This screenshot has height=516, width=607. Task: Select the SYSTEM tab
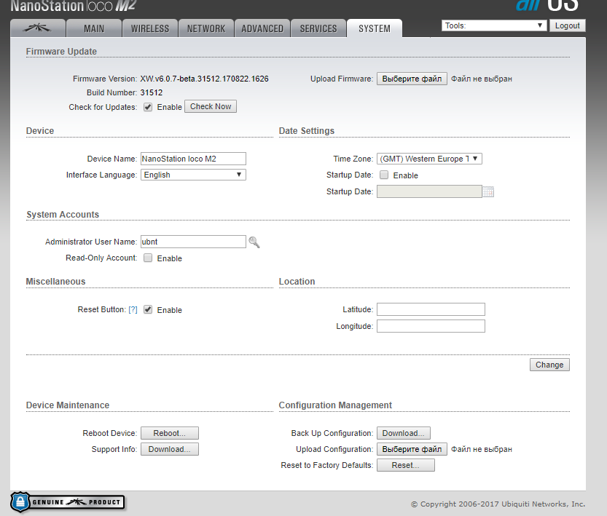coord(375,28)
